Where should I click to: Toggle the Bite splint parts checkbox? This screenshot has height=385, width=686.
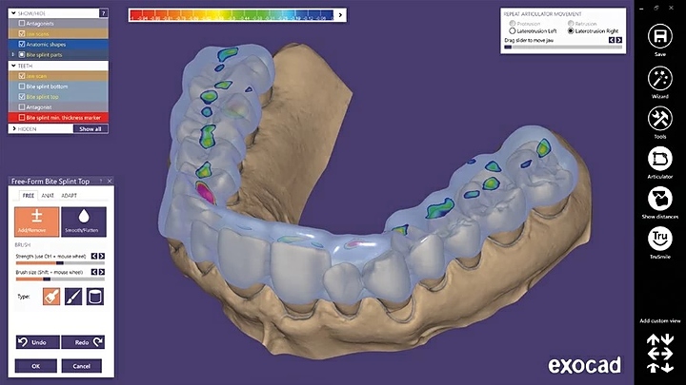coord(22,54)
